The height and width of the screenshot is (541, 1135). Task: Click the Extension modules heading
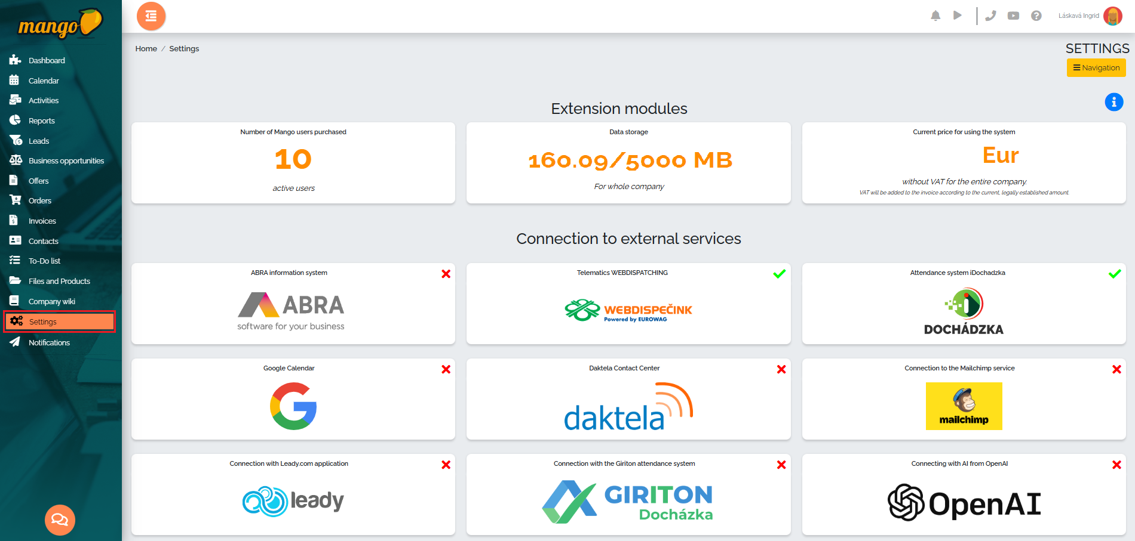tap(619, 109)
